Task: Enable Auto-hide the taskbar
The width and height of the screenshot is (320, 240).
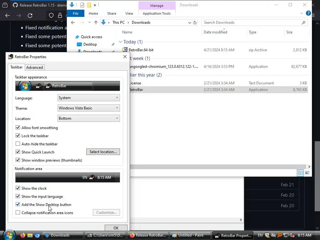Action: pos(18,144)
